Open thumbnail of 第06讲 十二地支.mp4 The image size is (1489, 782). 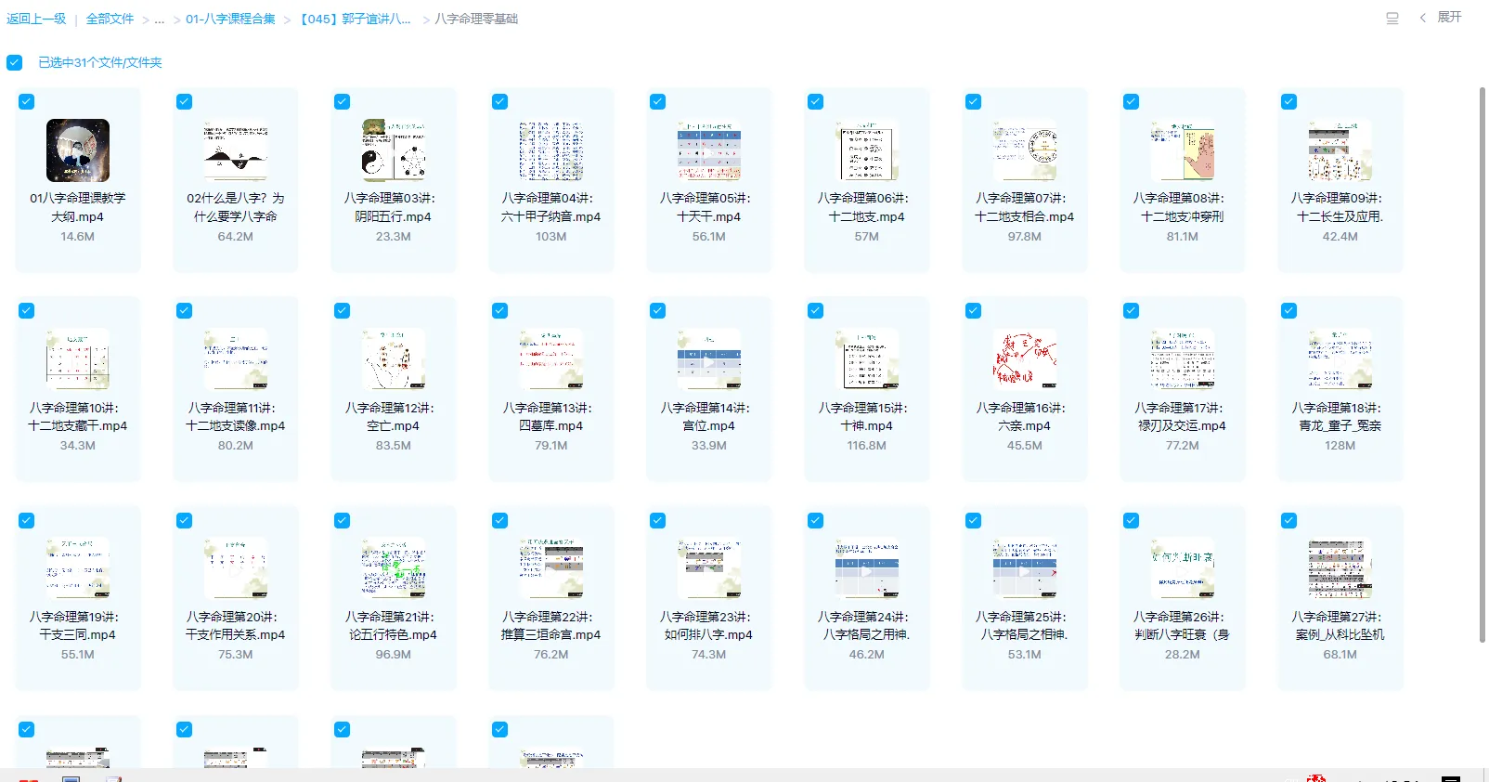(867, 150)
